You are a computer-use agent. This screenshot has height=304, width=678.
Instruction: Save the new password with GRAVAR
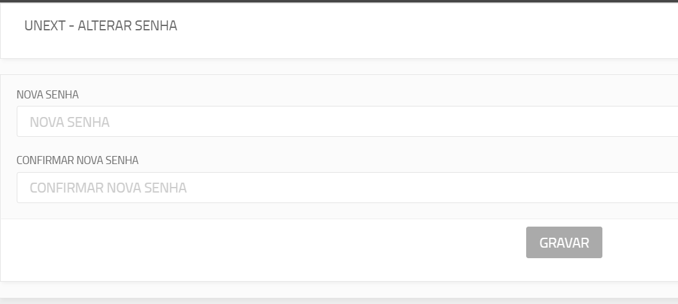tap(564, 242)
